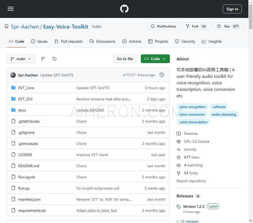Click the Spr-Aachen avatar in commit bar
Viewport: 253px width, 223px height.
click(13, 75)
